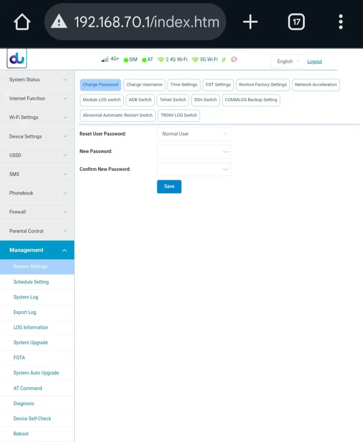This screenshot has width=363, height=442.
Task: Open Reboot in the sidebar
Action: [x=37, y=434]
